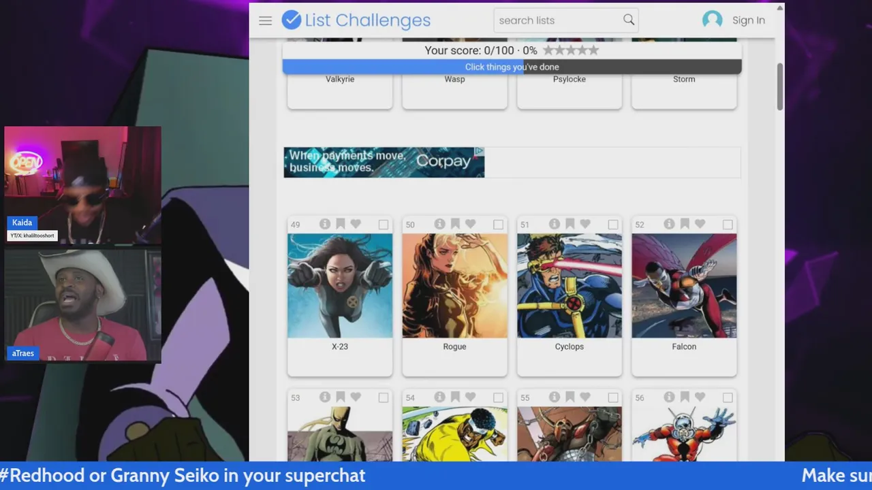Click the Kaida webcam name tag
The width and height of the screenshot is (872, 490).
22,223
